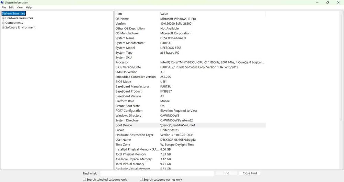Open the File menu
The height and width of the screenshot is (182, 344).
[4, 7]
